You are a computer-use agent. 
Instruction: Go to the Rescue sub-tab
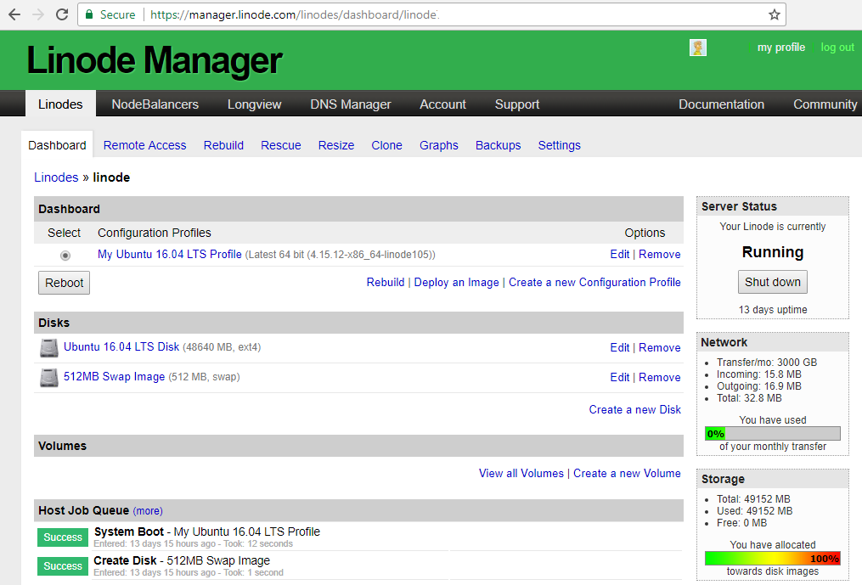(281, 145)
